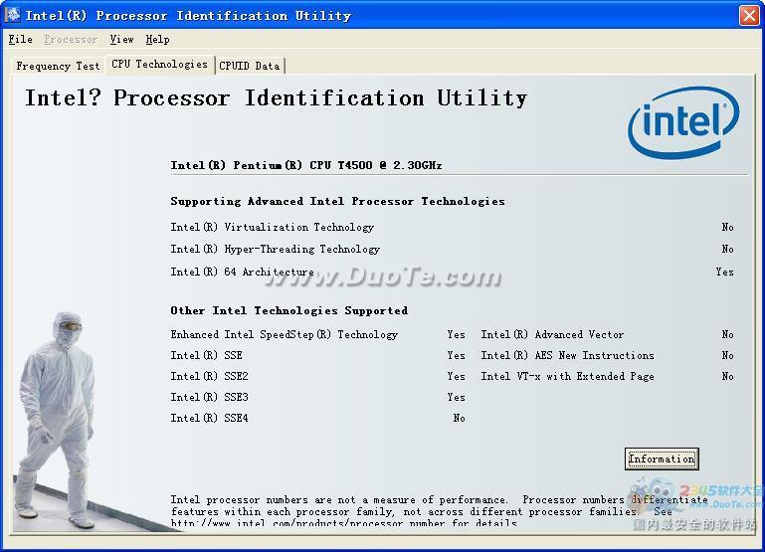The height and width of the screenshot is (552, 765).
Task: Close the Processor Identification Utility window
Action: point(749,16)
